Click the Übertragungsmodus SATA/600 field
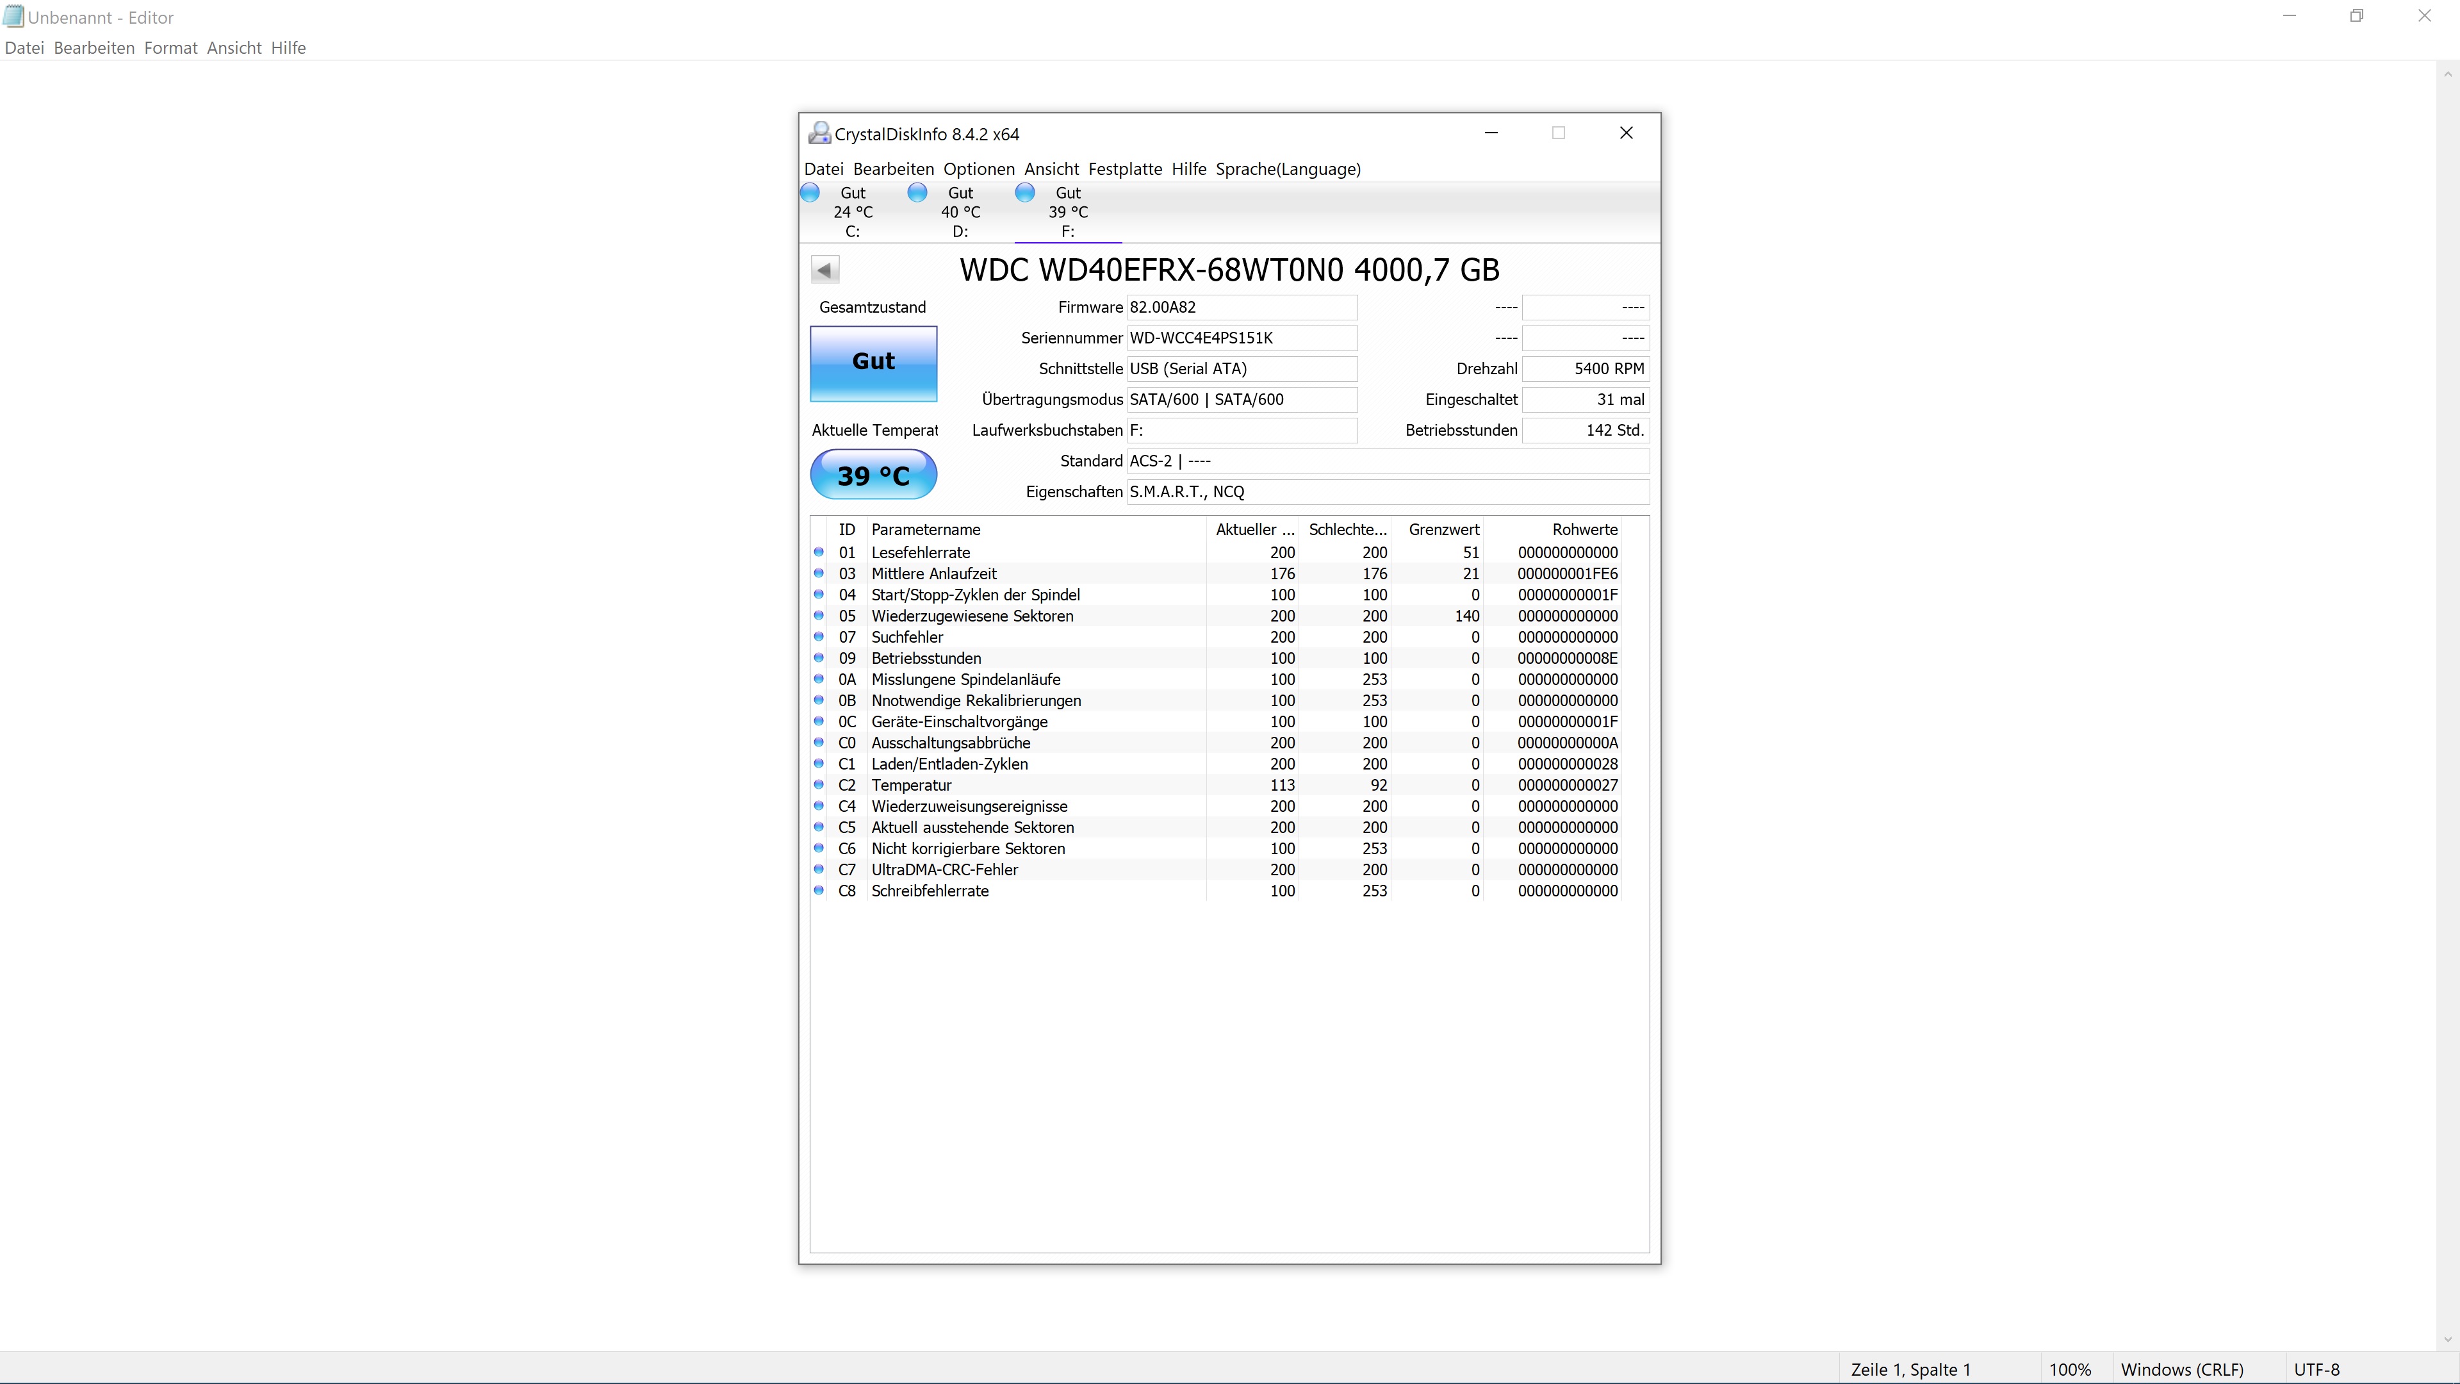Viewport: 2460px width, 1384px height. (x=1242, y=399)
